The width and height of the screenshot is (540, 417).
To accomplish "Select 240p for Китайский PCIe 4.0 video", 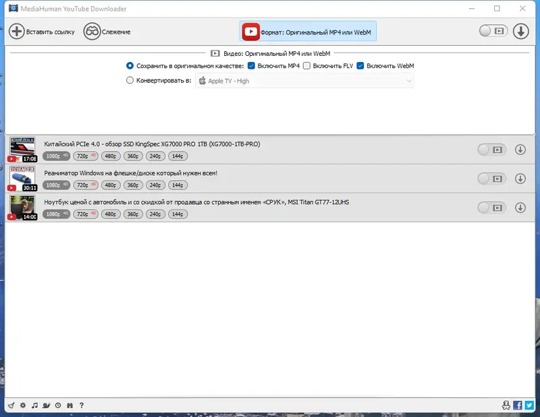I will (x=155, y=156).
